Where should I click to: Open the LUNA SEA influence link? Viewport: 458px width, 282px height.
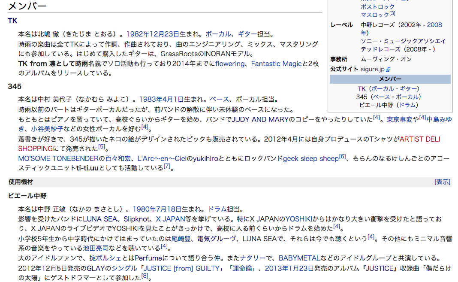tap(100, 219)
